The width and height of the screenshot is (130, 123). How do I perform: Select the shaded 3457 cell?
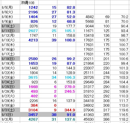pyautogui.click(x=29, y=115)
